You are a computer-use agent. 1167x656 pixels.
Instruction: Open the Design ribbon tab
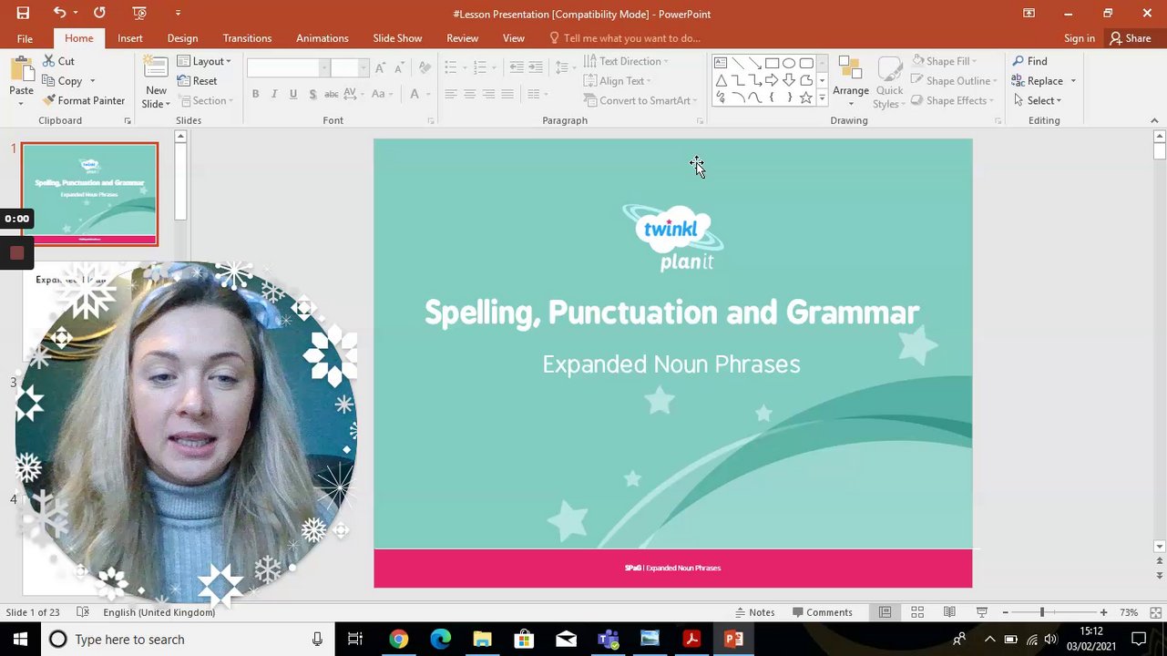[182, 38]
